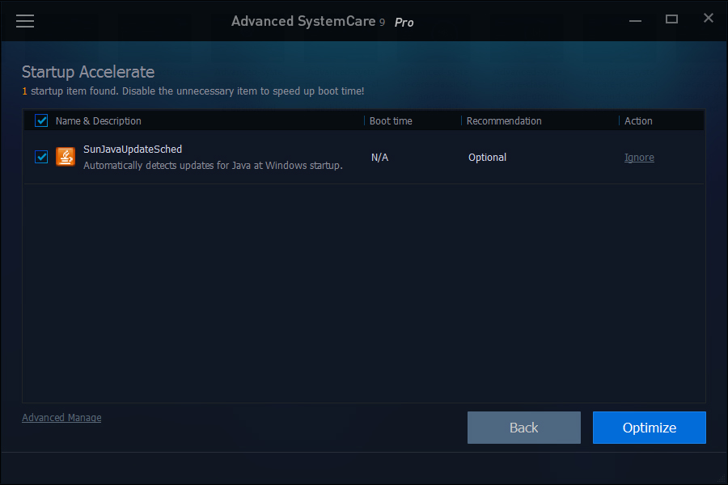Click the Back button
This screenshot has width=728, height=485.
(x=523, y=428)
